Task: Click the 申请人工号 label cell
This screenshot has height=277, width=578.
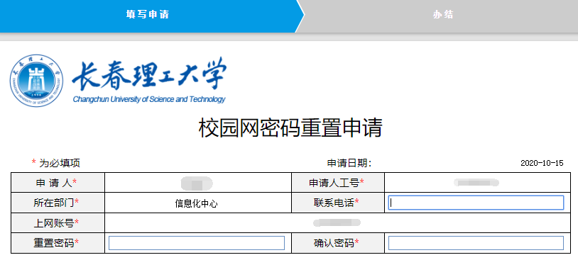Action: coord(338,183)
